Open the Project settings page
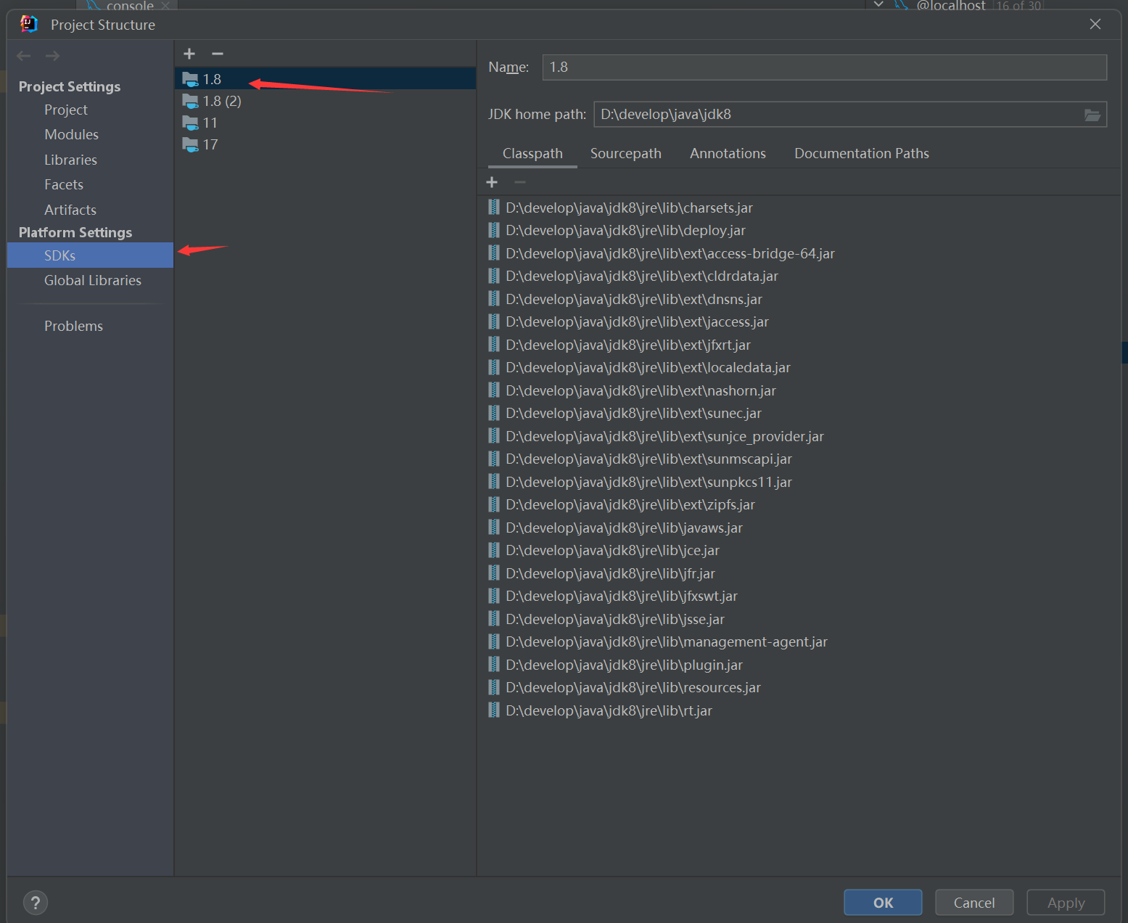 pos(65,110)
